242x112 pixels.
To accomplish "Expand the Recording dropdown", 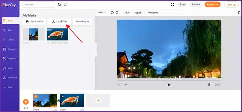I will (82, 21).
